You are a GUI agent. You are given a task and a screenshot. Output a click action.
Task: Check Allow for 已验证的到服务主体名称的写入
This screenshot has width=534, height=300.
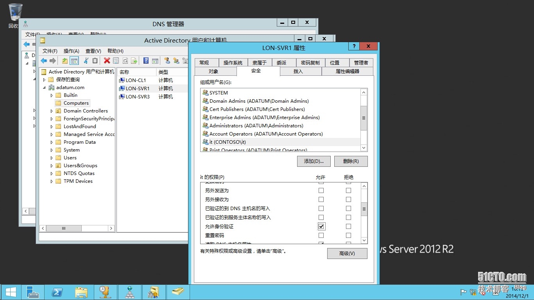[321, 218]
